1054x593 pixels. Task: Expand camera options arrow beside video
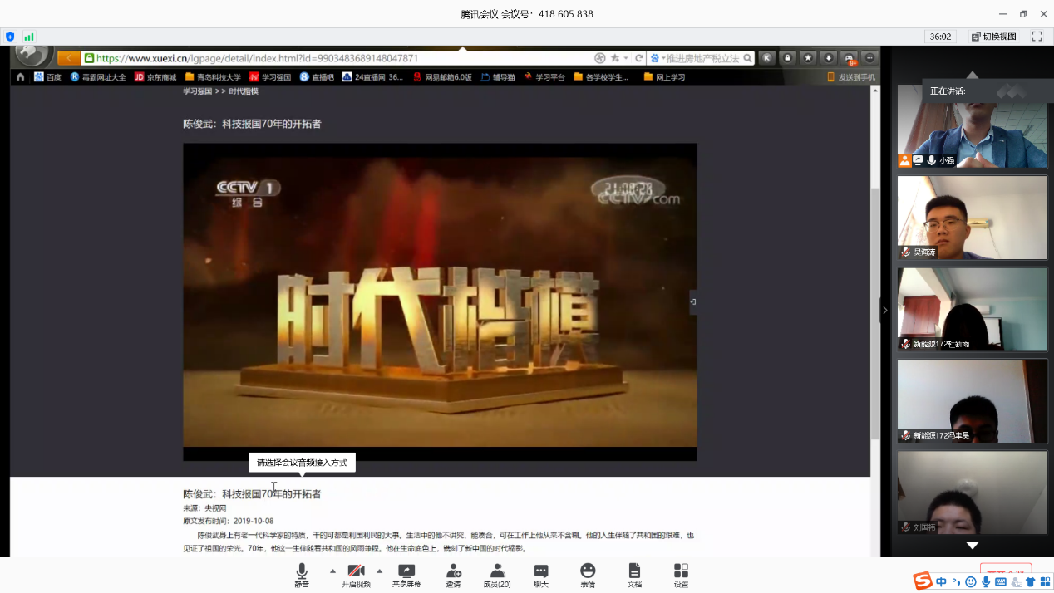pos(380,571)
